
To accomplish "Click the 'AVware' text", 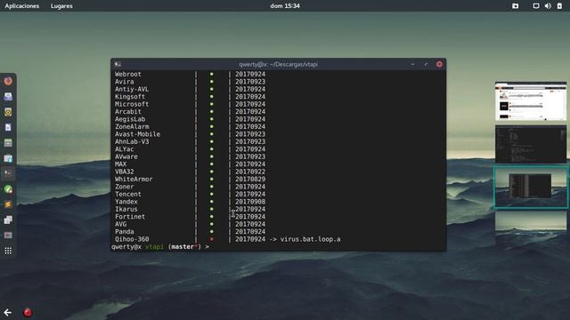I will click(x=126, y=156).
